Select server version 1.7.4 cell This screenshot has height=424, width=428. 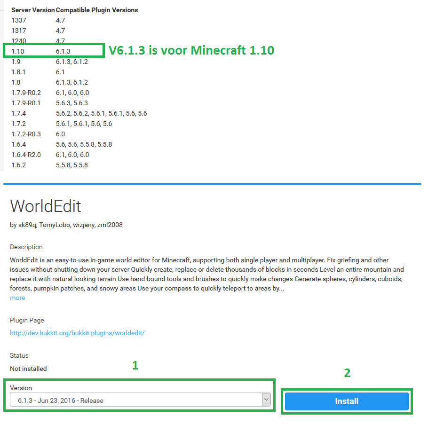(18, 113)
